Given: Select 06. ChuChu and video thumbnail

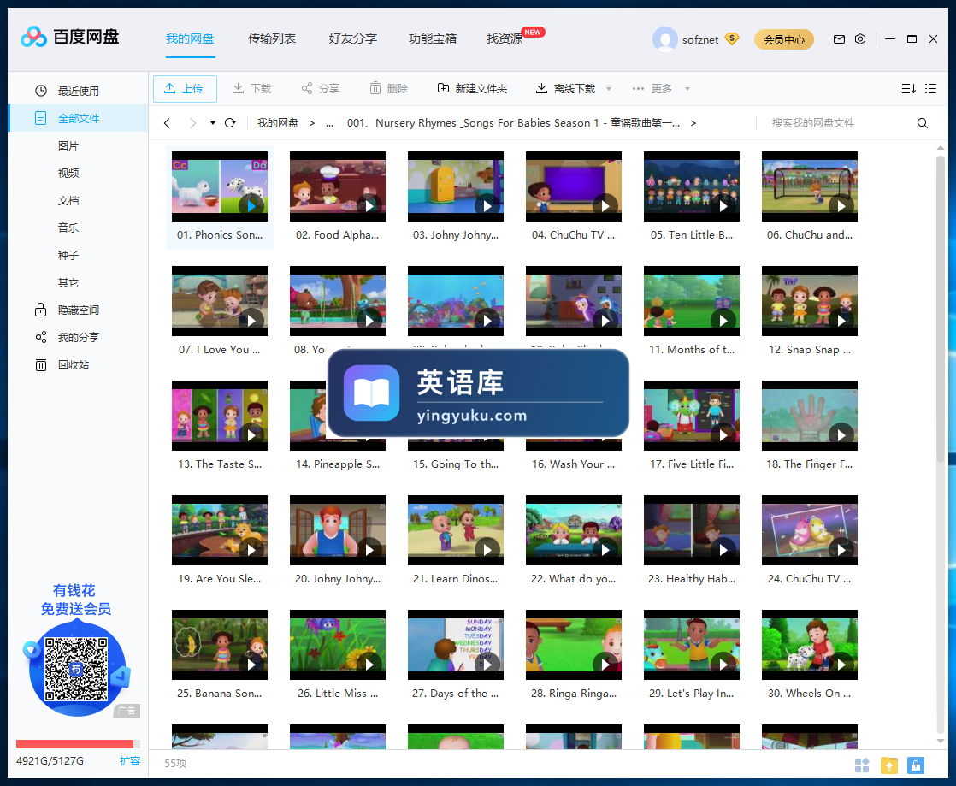Looking at the screenshot, I should pos(810,186).
